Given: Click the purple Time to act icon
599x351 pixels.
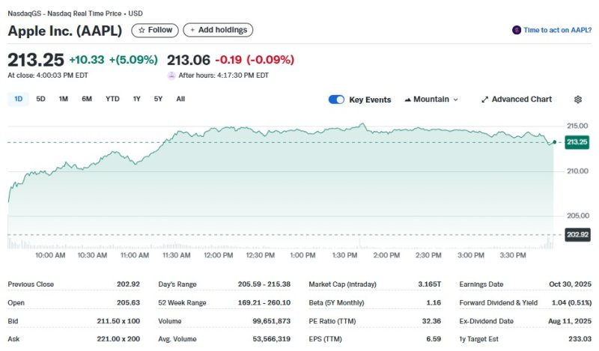Looking at the screenshot, I should (x=516, y=30).
